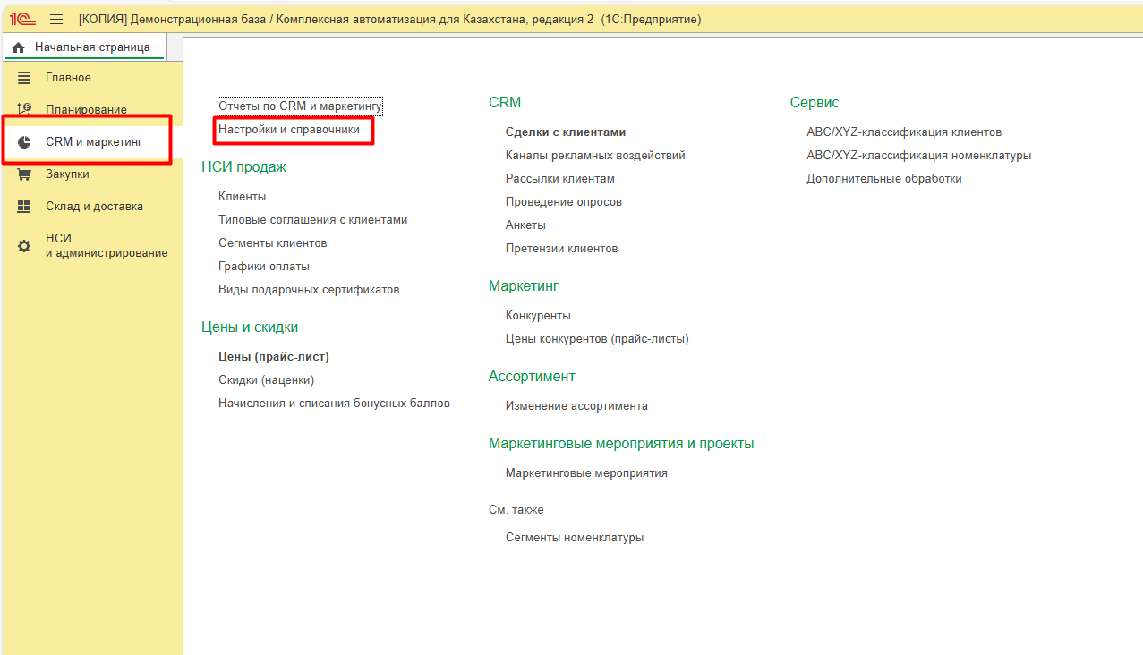The width and height of the screenshot is (1143, 655).
Task: Open the Закупки section in sidebar
Action: pyautogui.click(x=67, y=174)
